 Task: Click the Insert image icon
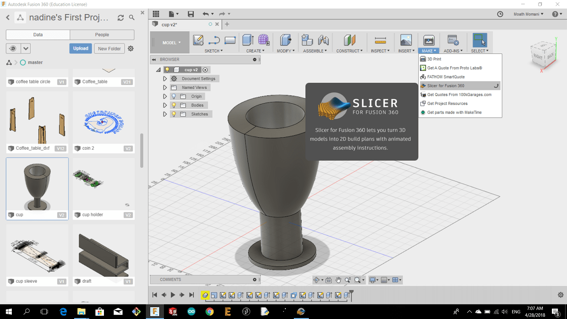pyautogui.click(x=406, y=40)
